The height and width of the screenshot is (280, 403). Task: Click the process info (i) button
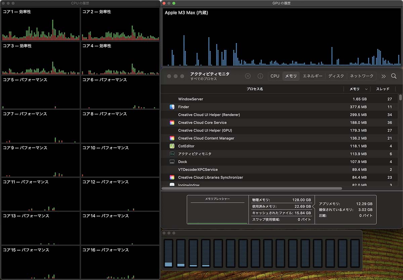coord(260,76)
